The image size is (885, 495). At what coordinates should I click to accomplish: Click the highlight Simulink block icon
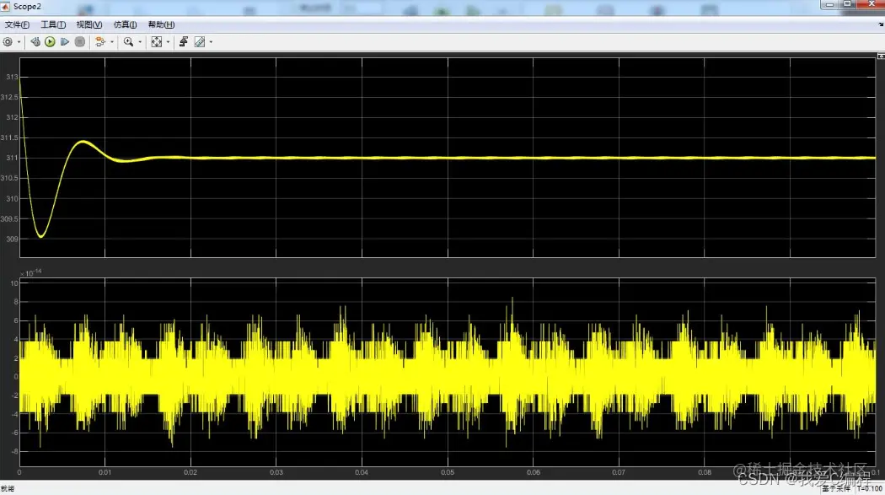point(100,42)
